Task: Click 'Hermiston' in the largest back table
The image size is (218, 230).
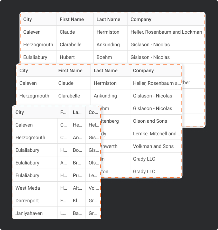Action: coord(108,32)
